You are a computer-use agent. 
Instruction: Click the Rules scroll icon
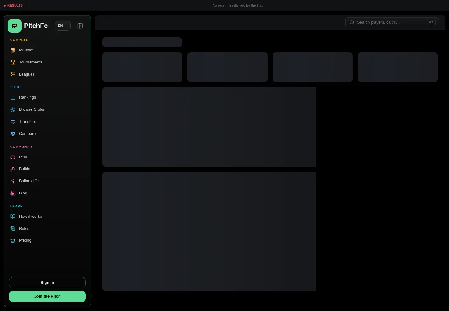click(x=13, y=229)
